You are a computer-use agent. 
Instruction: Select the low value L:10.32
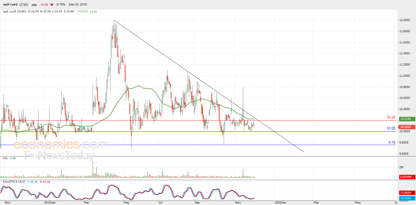pyautogui.click(x=57, y=11)
